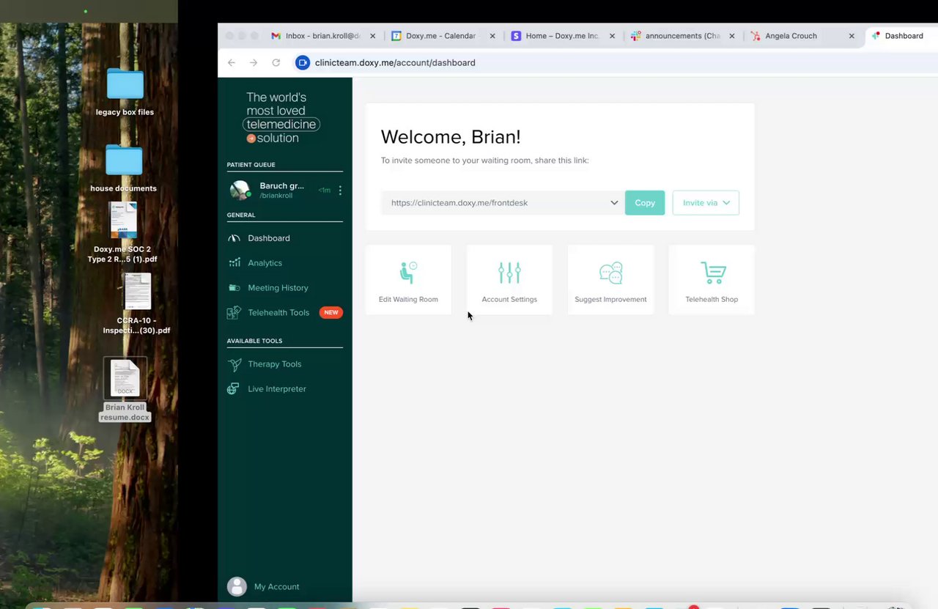Screen dimensions: 938x609
Task: Close the Inbox browser tab
Action: [x=373, y=36]
